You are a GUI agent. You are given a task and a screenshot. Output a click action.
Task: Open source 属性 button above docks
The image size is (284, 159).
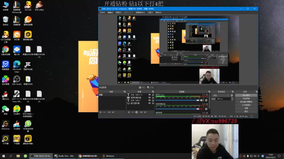point(142,87)
